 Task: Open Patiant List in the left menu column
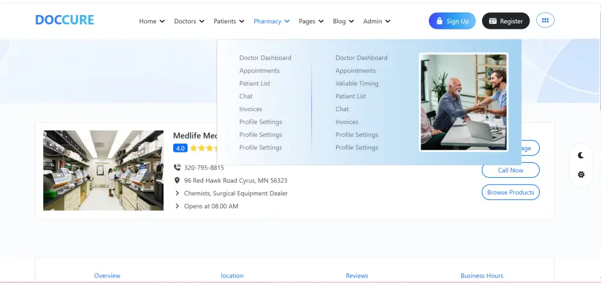point(255,84)
